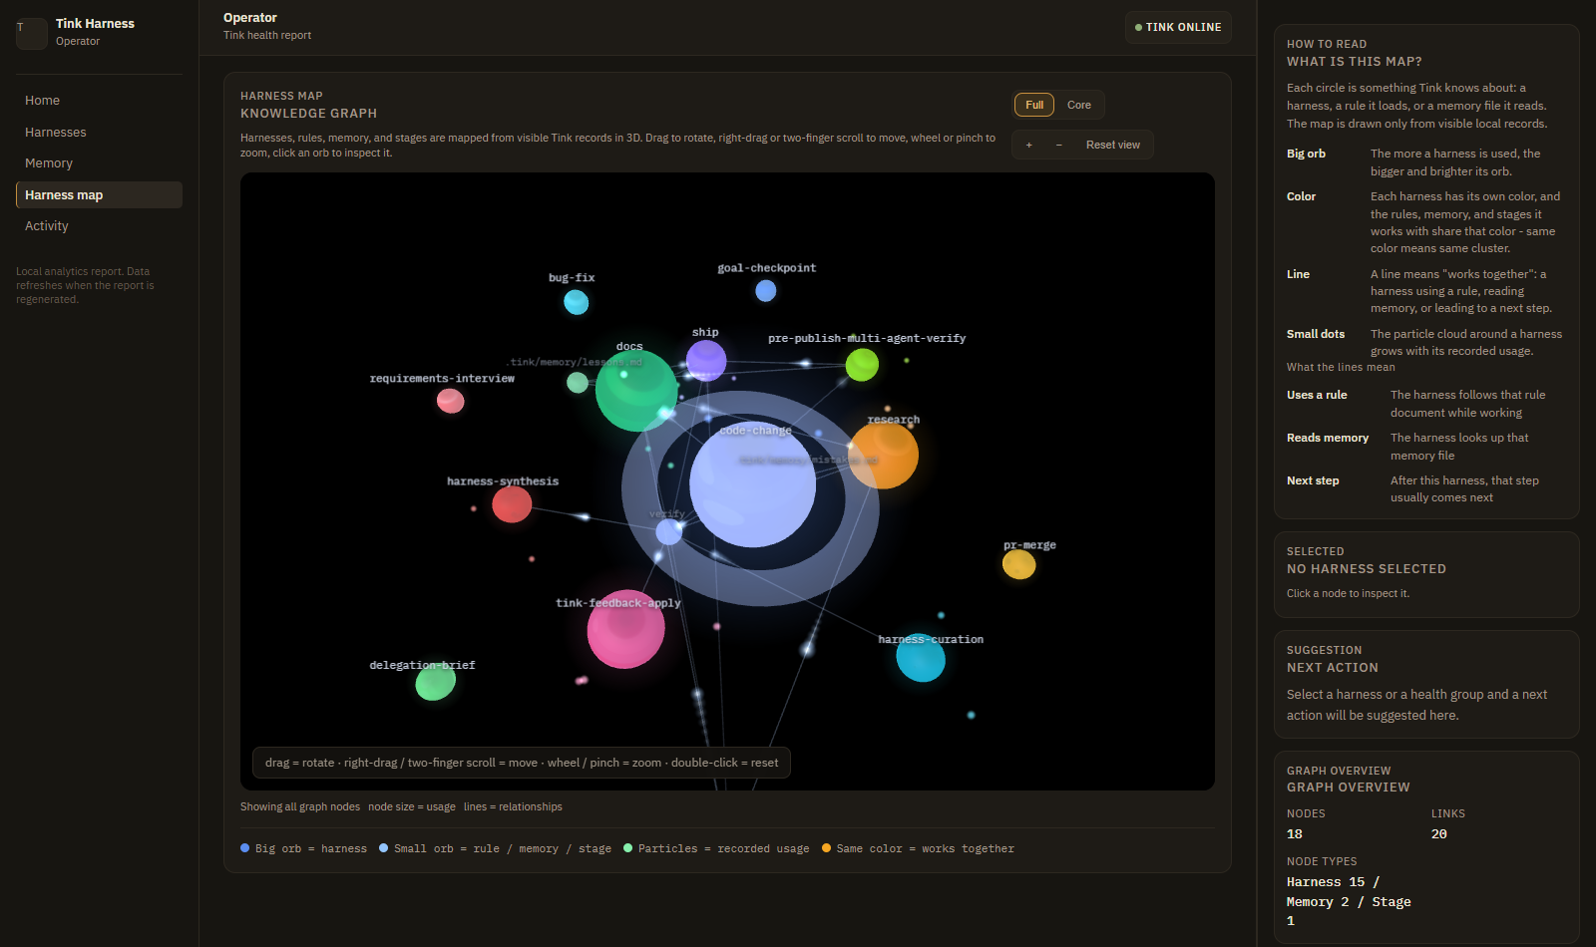
Task: Click the Links count value 20
Action: (x=1439, y=834)
